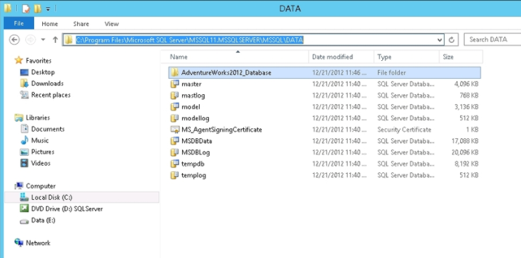Click the Forward navigation arrow
This screenshot has height=258, width=521.
click(31, 40)
